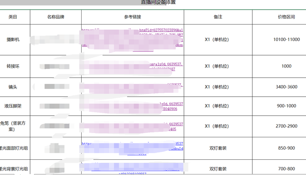Select the 参考链接 column header
The image size is (306, 175).
coord(133,17)
